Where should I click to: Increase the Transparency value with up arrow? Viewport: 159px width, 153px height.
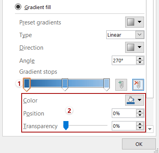(140, 124)
